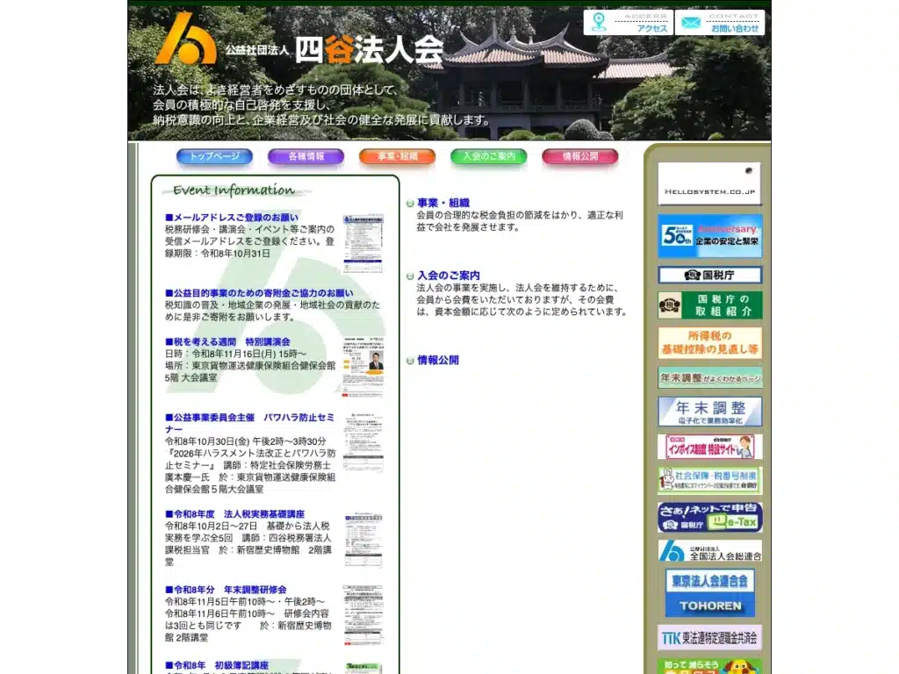Click the 日時：令和8年11月16日(月) 15時〜 text
This screenshot has width=899, height=674.
pyautogui.click(x=235, y=354)
